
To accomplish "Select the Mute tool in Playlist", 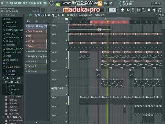I will click(46, 15).
